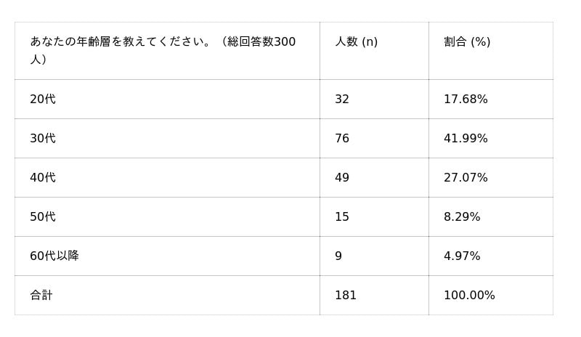Image resolution: width=581 pixels, height=337 pixels.
Task: Select the cell with count 49
Action: (342, 178)
